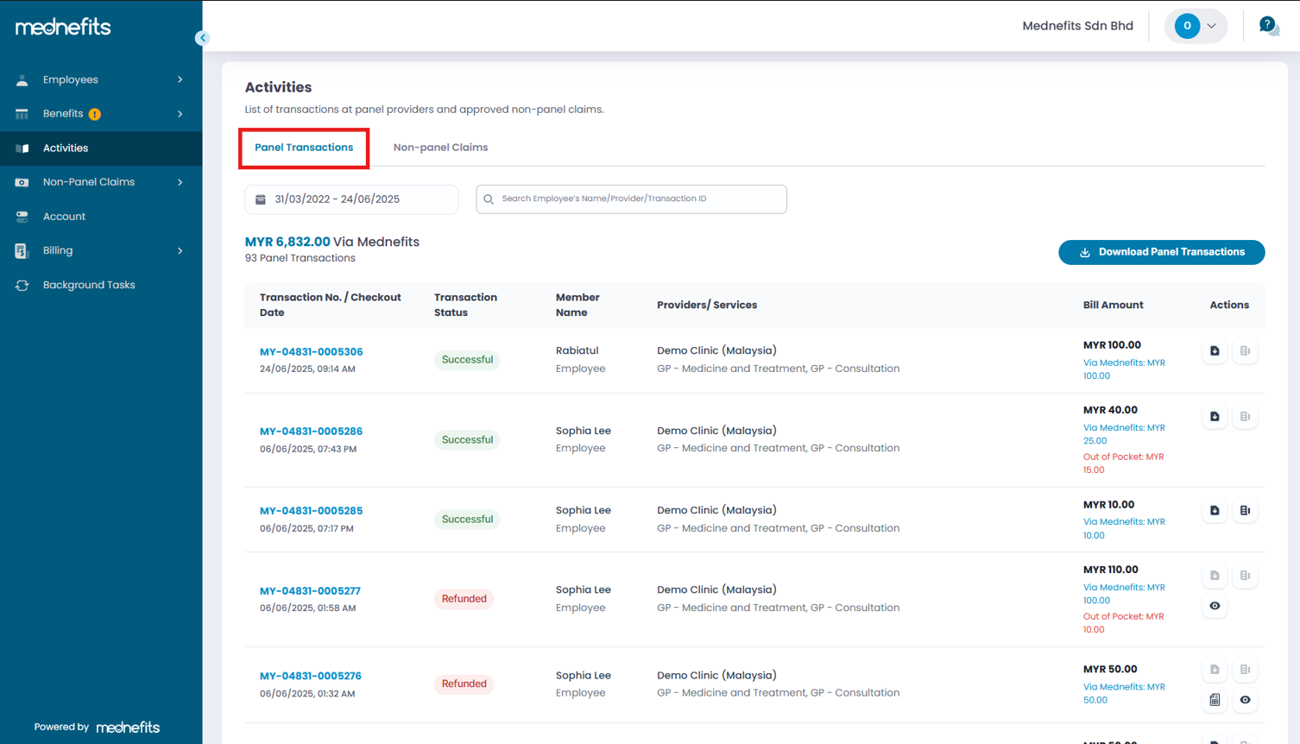Click the calendar icon in date range
The width and height of the screenshot is (1300, 744).
point(261,199)
